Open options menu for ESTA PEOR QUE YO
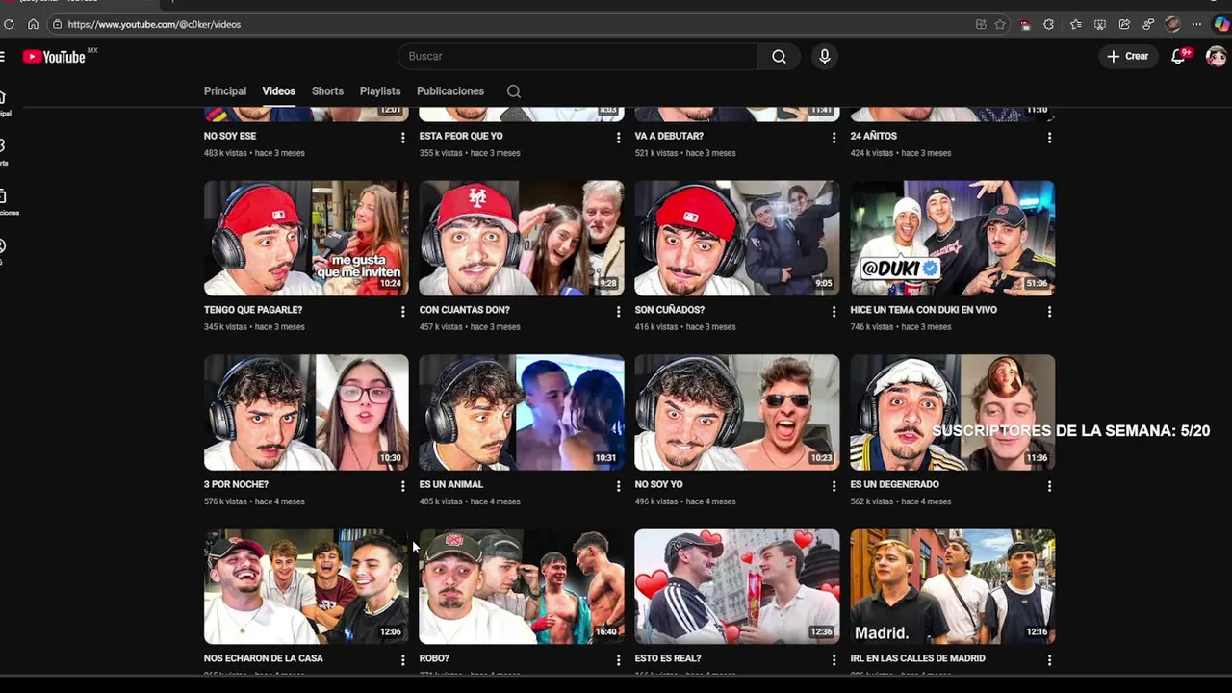 click(x=618, y=138)
